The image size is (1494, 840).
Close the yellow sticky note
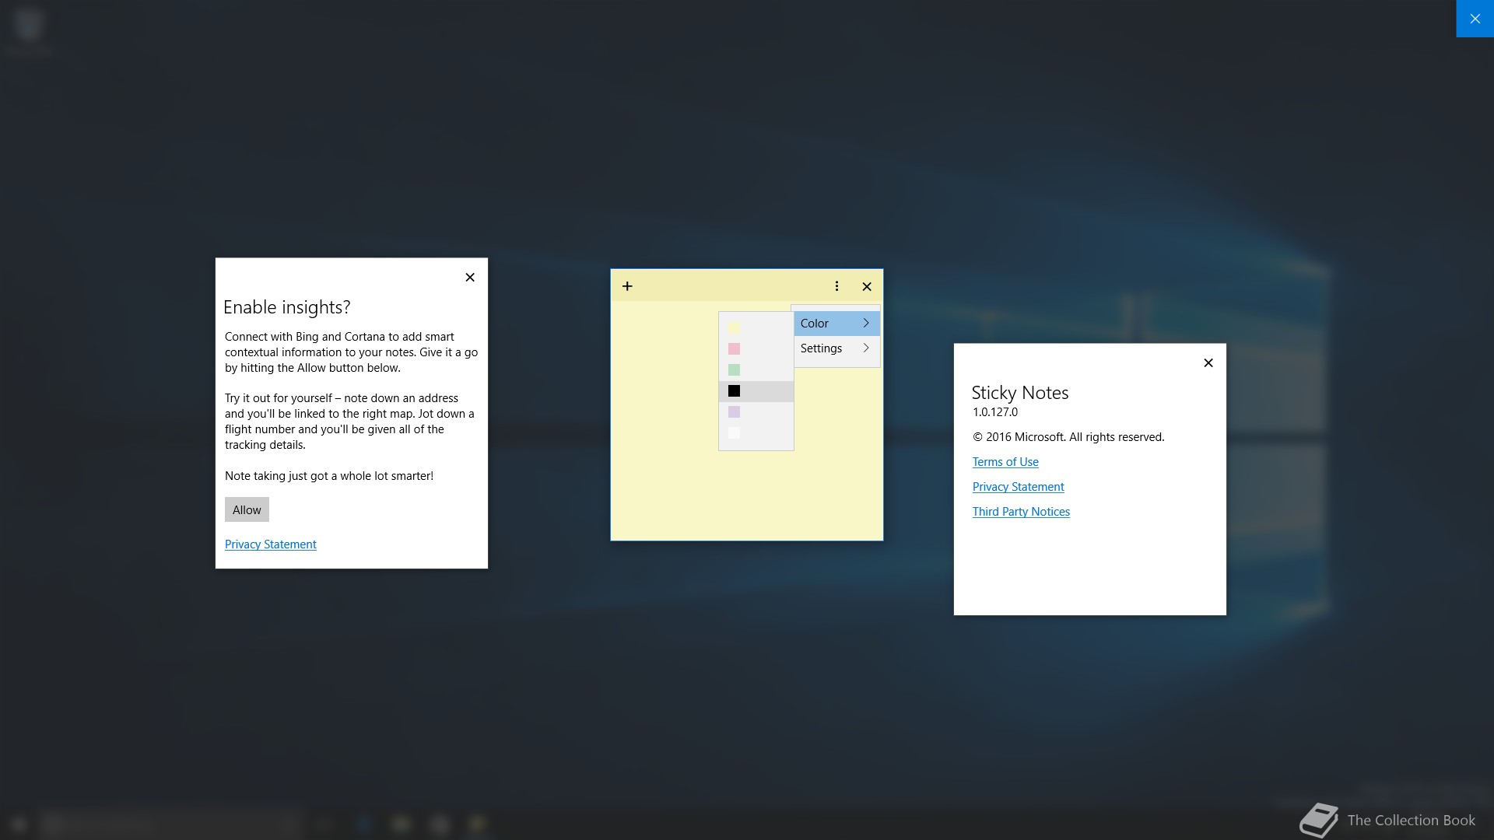(x=867, y=286)
